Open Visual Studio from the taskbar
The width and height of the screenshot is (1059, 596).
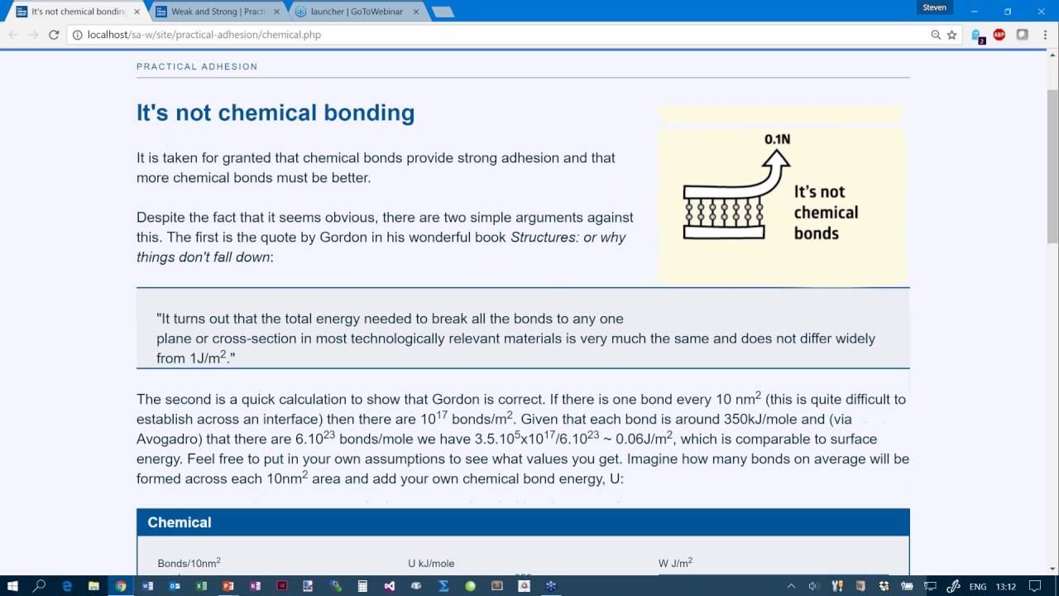389,586
